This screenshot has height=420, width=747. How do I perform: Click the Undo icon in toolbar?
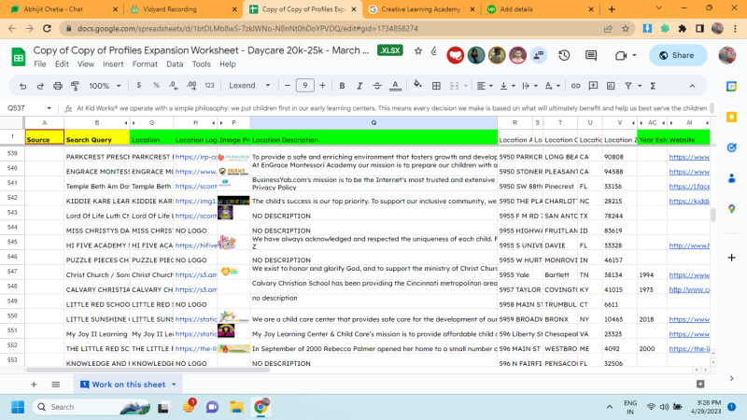coord(22,86)
